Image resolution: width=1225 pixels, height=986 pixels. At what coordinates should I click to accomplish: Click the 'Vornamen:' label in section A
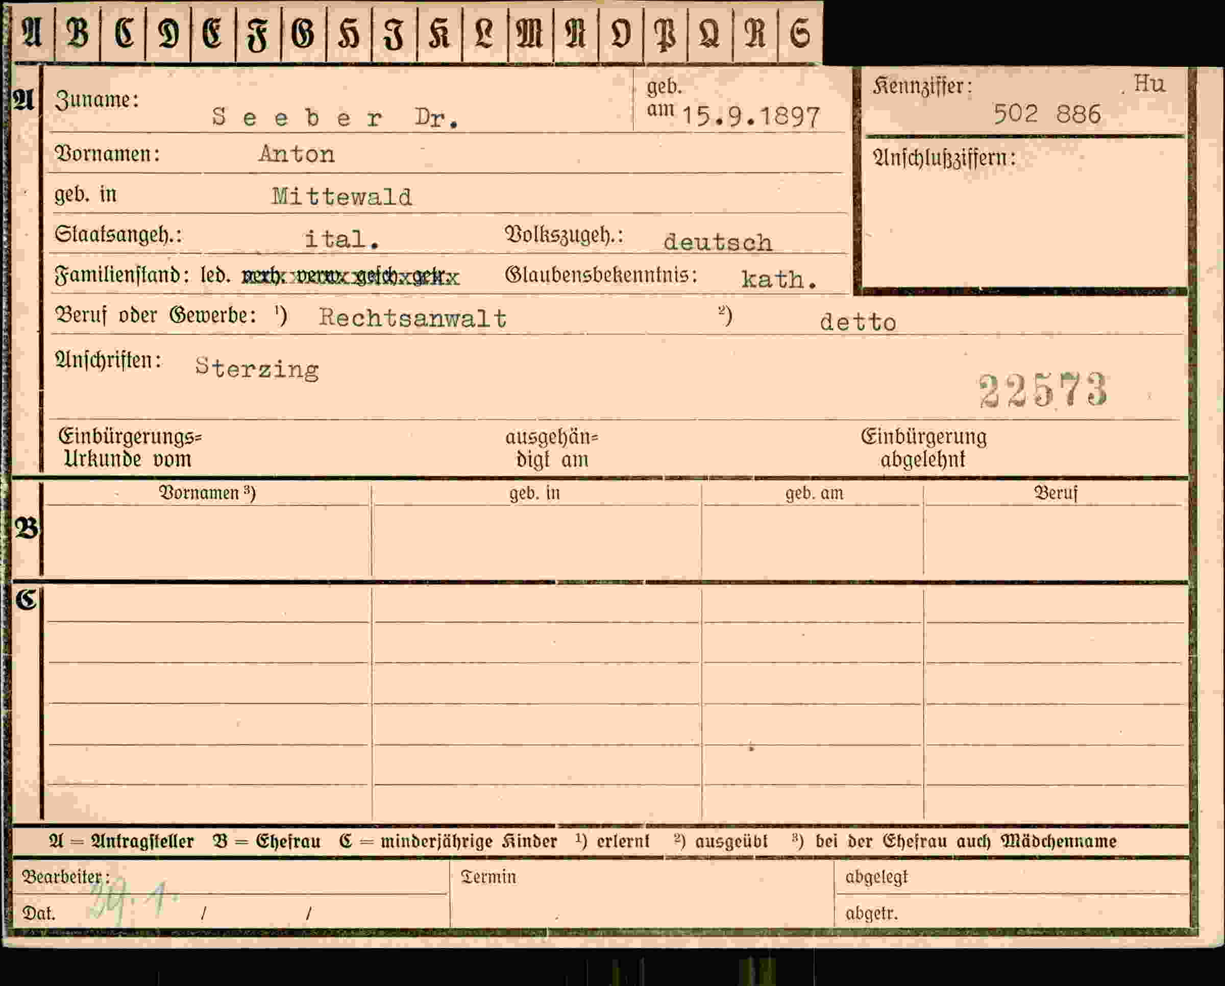pyautogui.click(x=107, y=154)
